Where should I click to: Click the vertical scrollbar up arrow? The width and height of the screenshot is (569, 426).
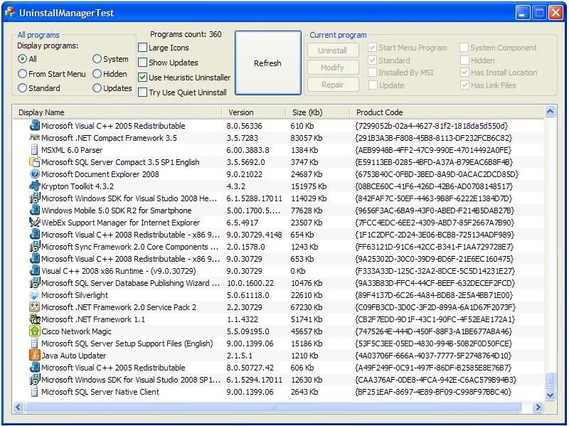550,112
